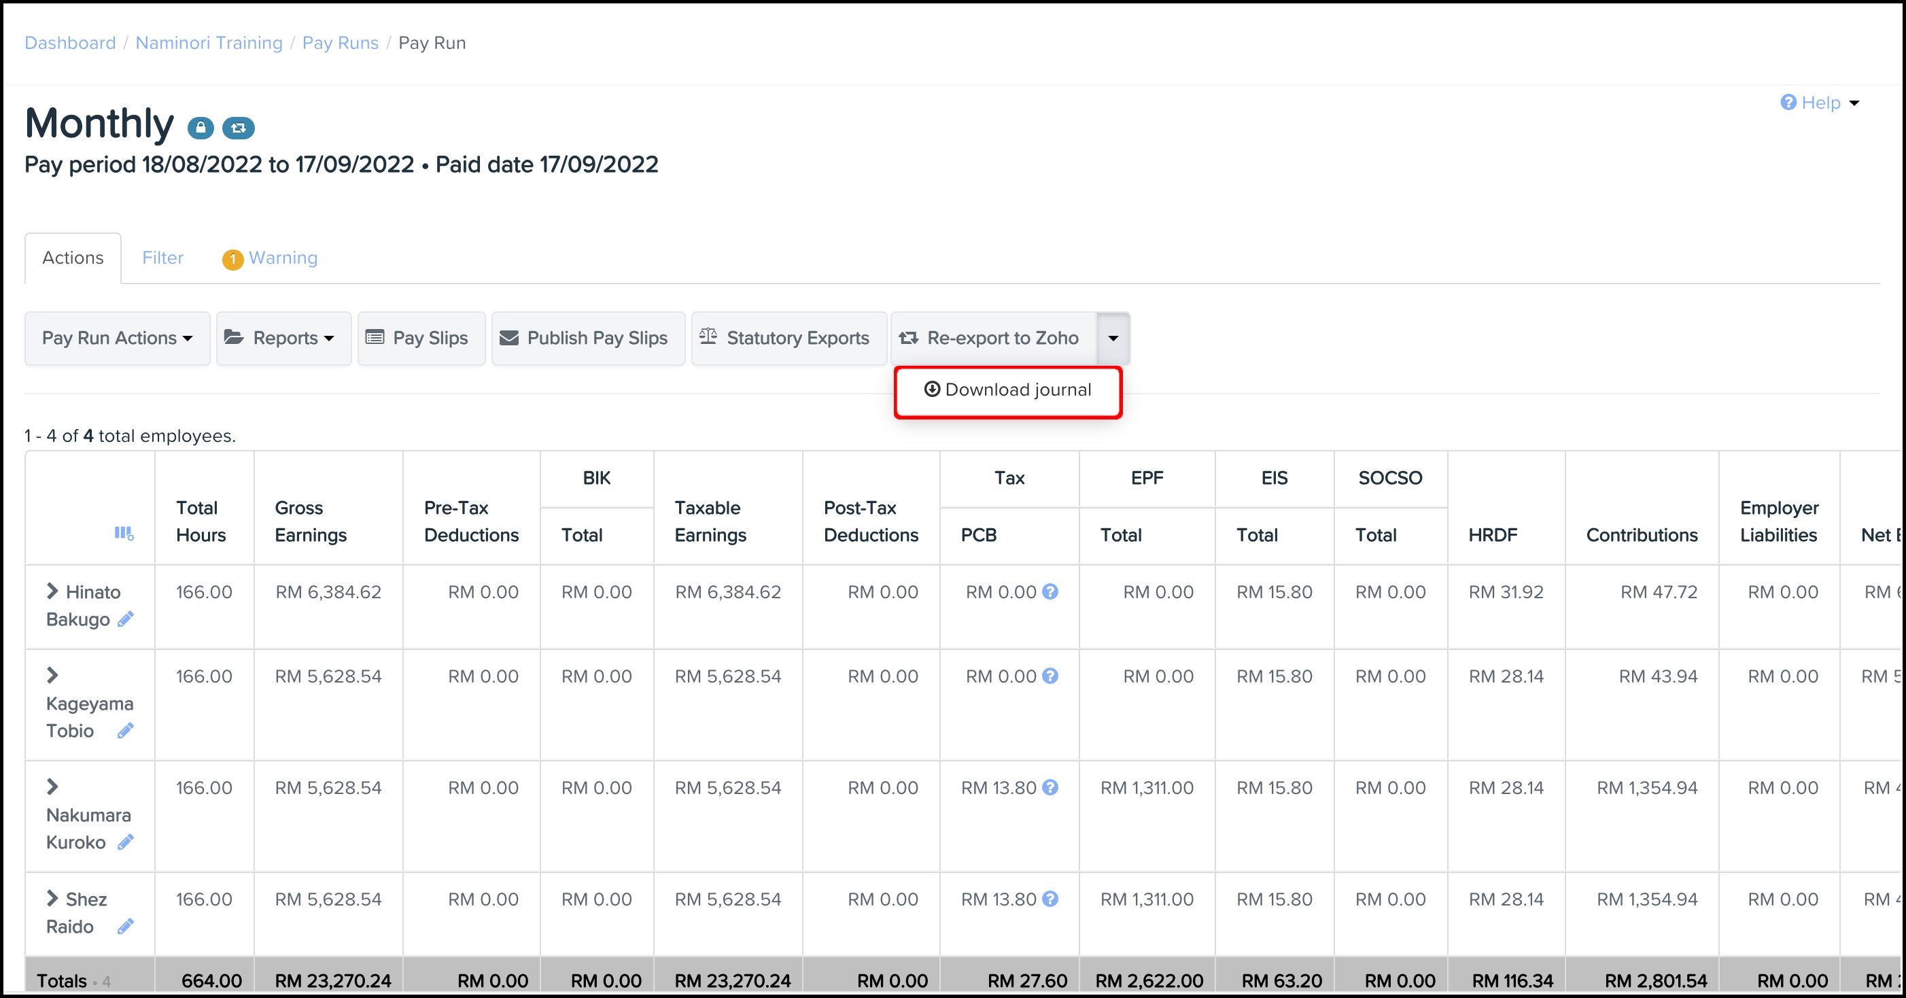Toggle the caret beside Re-export to Zoho
Viewport: 1906px width, 998px height.
(1113, 338)
